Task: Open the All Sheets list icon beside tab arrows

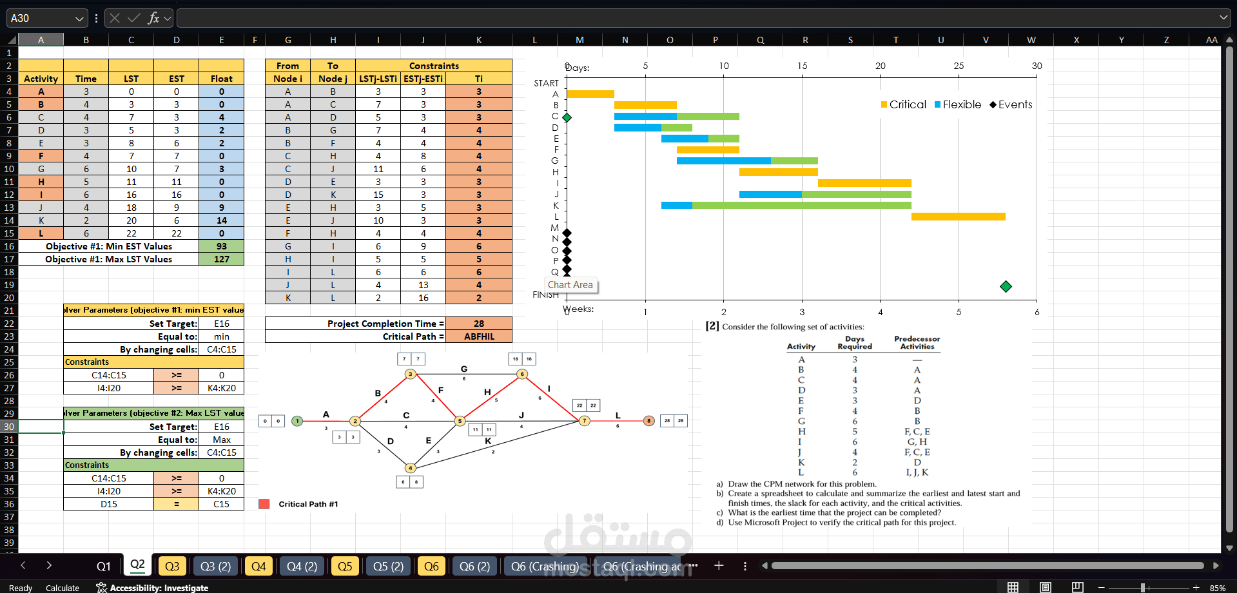Action: point(745,565)
